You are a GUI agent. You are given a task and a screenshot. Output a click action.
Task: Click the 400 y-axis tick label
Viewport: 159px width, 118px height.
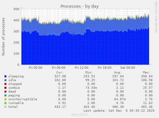pyautogui.click(x=16, y=20)
